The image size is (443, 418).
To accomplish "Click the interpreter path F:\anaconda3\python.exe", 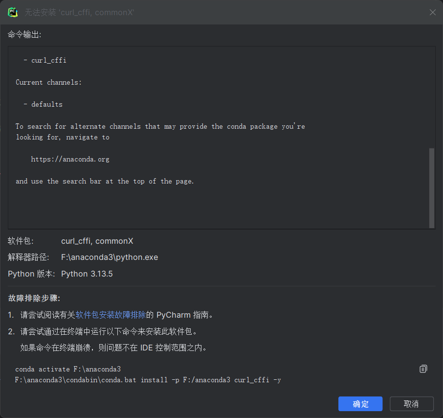I will click(x=110, y=257).
